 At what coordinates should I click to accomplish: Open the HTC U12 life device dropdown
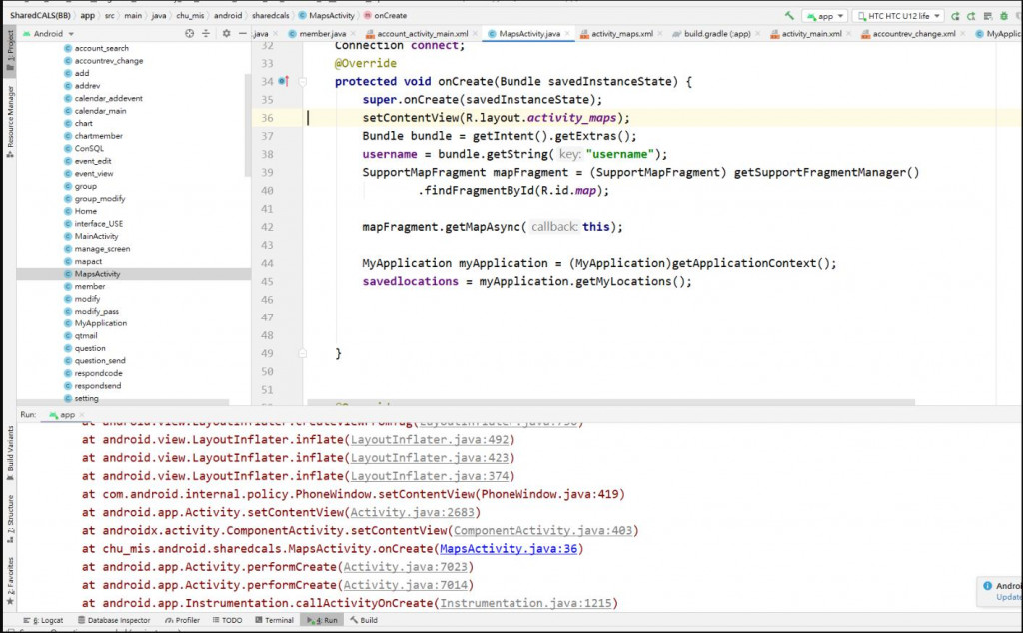pos(898,16)
